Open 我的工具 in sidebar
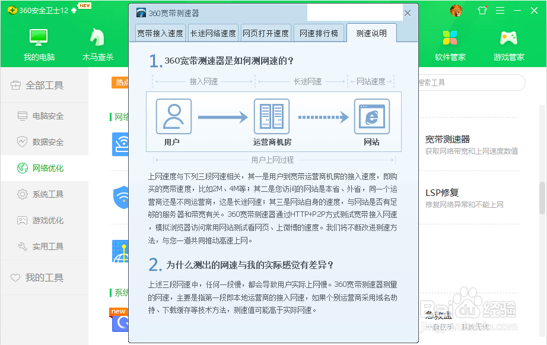The width and height of the screenshot is (547, 345). [x=44, y=278]
